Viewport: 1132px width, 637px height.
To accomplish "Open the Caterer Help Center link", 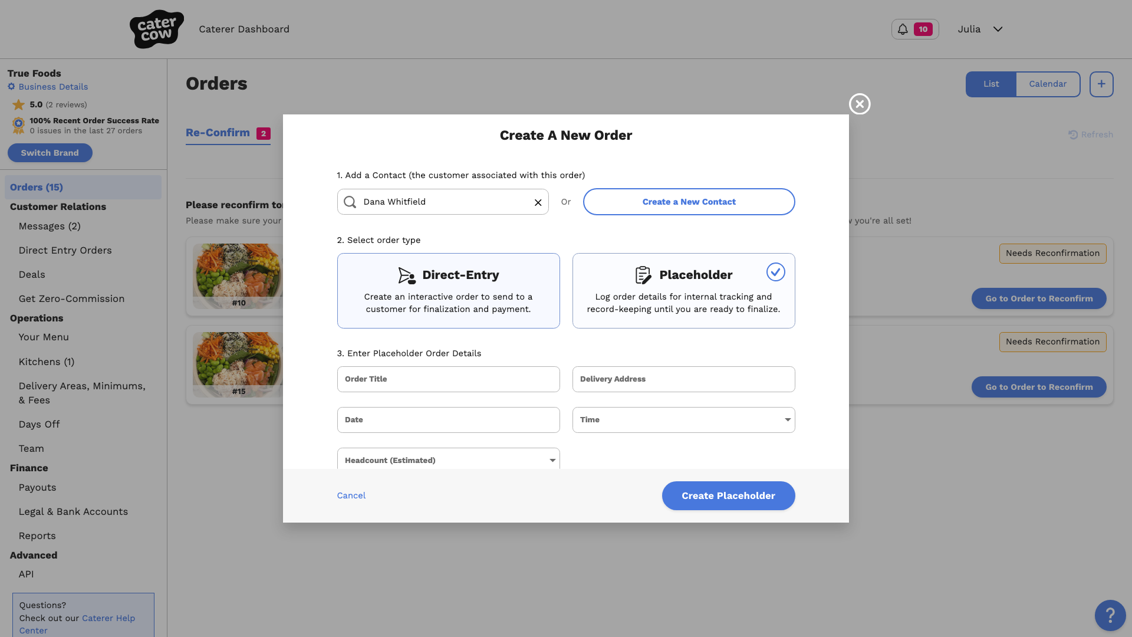I will [x=108, y=618].
